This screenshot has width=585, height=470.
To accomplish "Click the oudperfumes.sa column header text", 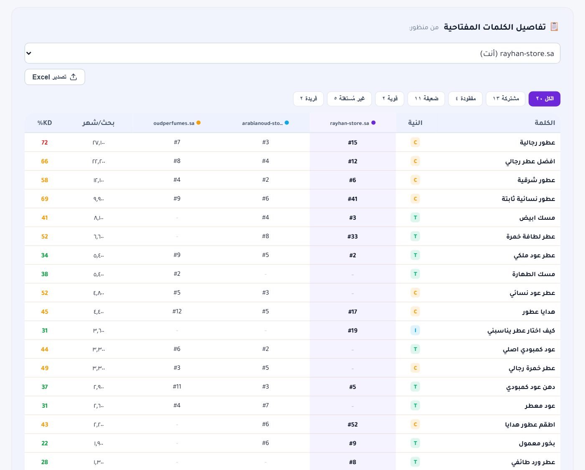I will (174, 123).
